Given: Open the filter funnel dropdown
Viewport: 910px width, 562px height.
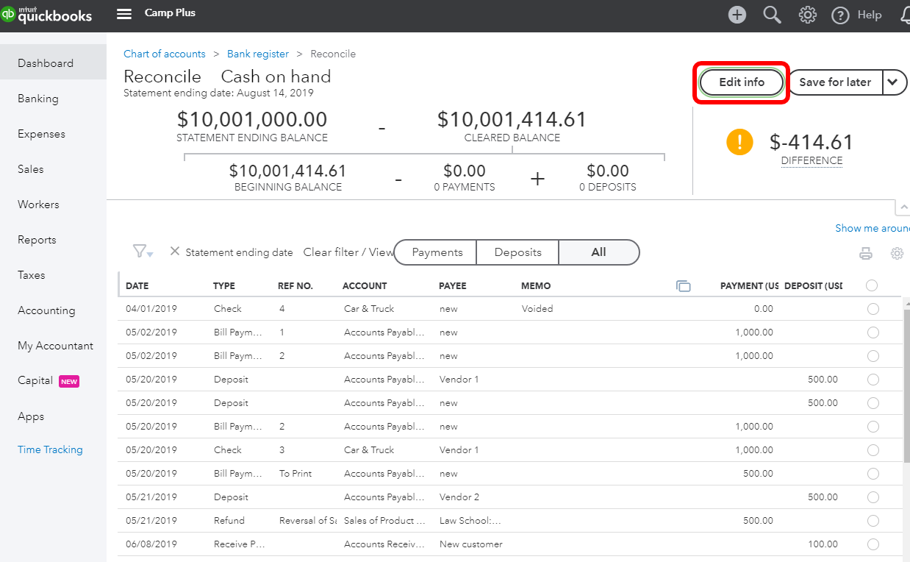Looking at the screenshot, I should 142,252.
